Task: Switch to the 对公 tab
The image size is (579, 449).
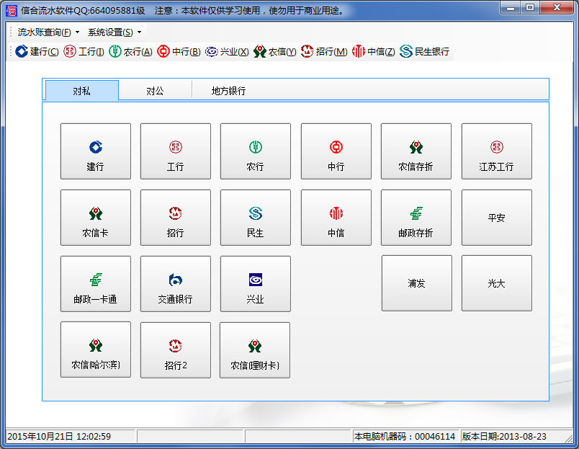Action: (155, 91)
